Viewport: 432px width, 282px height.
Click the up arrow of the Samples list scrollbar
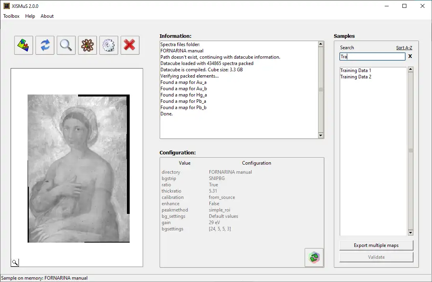click(410, 69)
